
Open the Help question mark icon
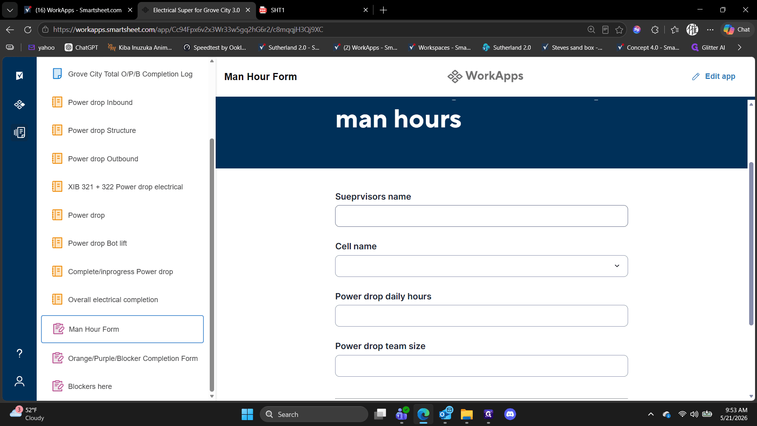(x=19, y=353)
